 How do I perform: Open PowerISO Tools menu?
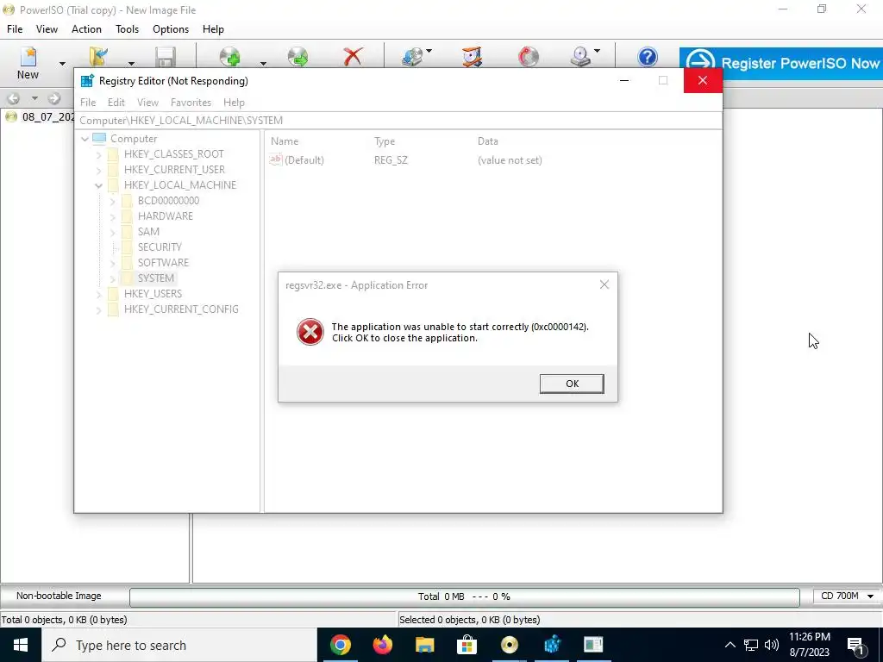coord(128,29)
